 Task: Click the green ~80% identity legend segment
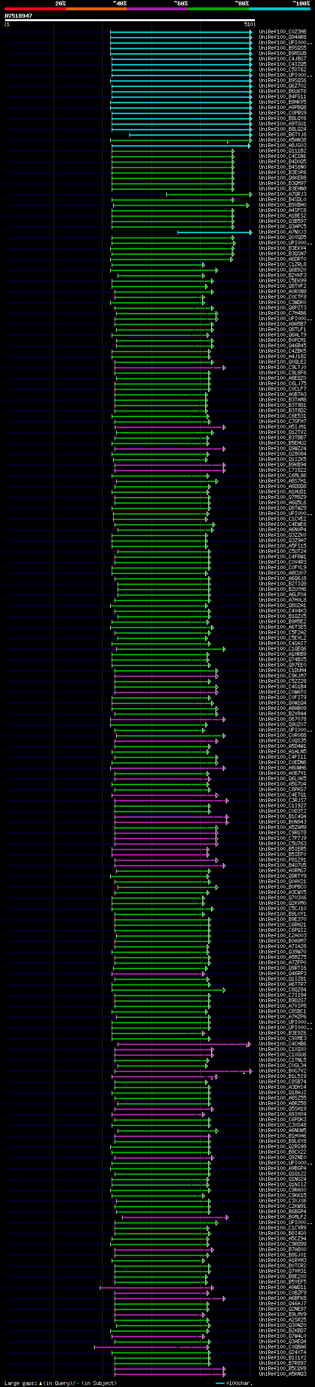pyautogui.click(x=219, y=9)
